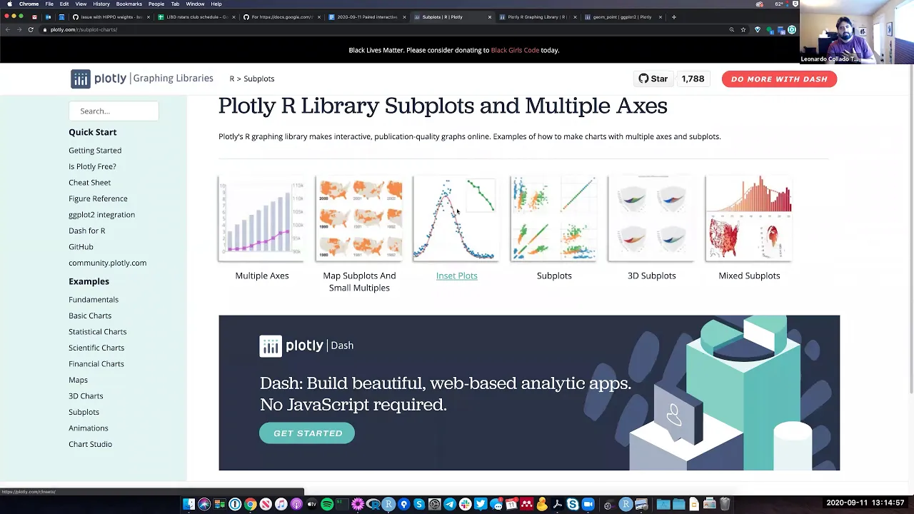
Task: Open the Multiple Axes chart thumbnail
Action: pyautogui.click(x=262, y=218)
